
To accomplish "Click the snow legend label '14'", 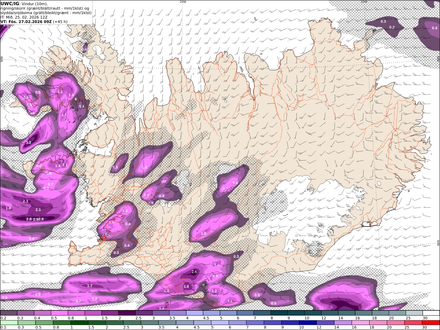I will 340,318.
